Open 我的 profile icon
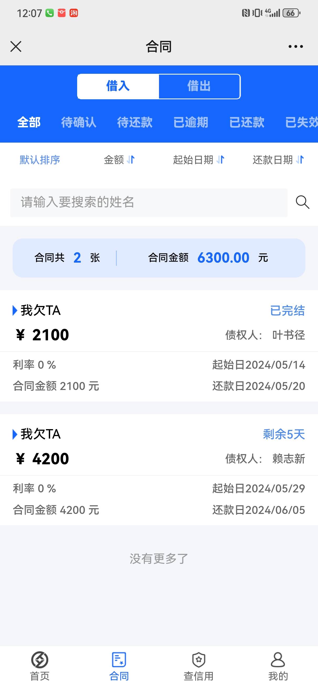 (278, 659)
